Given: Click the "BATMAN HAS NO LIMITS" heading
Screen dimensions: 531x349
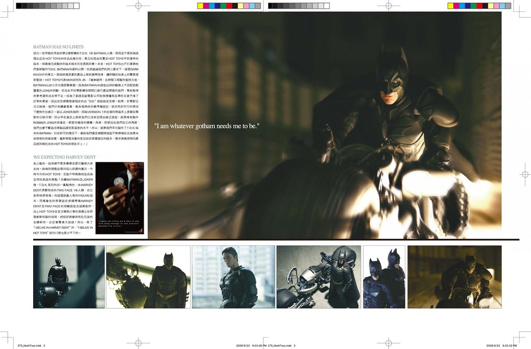Looking at the screenshot, I should coord(58,47).
